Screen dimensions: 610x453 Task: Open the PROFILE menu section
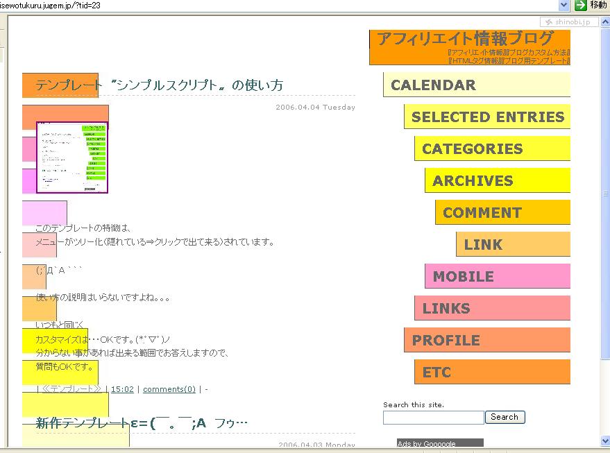coord(487,339)
